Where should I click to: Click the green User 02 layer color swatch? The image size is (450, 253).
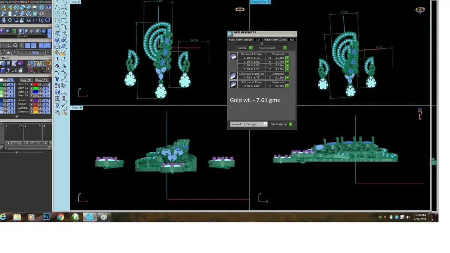tap(36, 88)
